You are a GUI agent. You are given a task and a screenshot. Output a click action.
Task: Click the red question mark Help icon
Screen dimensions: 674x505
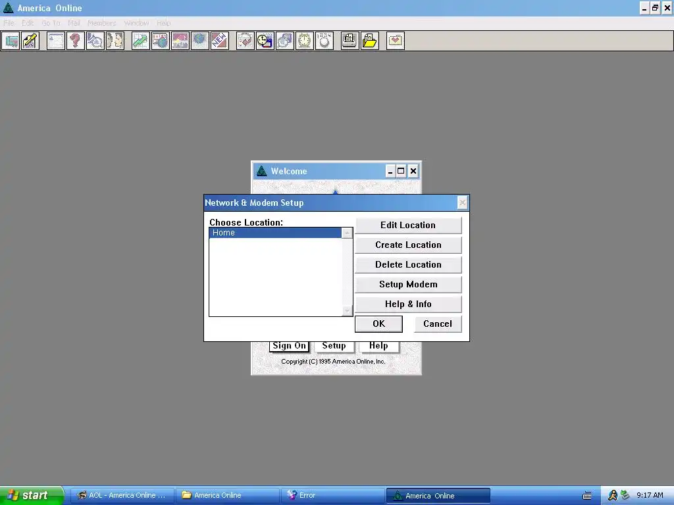point(76,41)
